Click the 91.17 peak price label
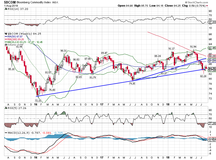This screenshot has width=216, height=160. pyautogui.click(x=172, y=49)
